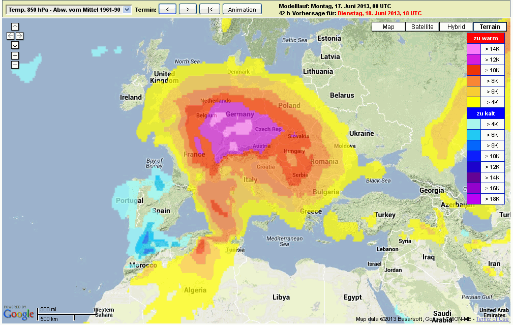Click the Romania label on the map
The height and width of the screenshot is (325, 513).
(x=324, y=161)
